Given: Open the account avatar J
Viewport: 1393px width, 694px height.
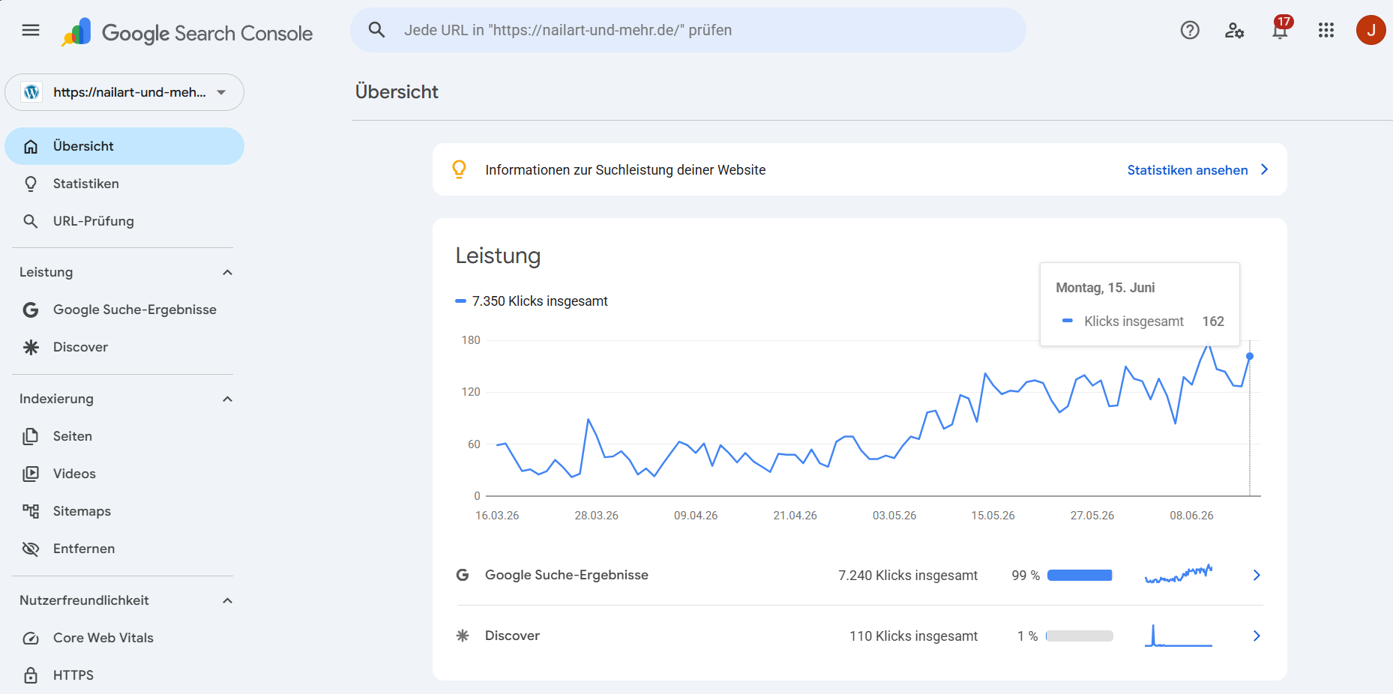Looking at the screenshot, I should pyautogui.click(x=1371, y=30).
